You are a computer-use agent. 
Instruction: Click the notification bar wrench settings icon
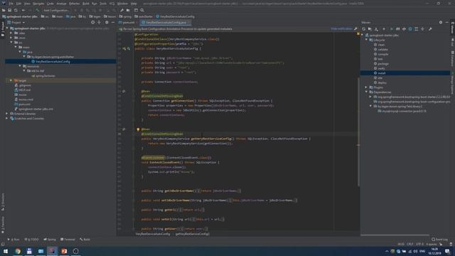pos(355,28)
